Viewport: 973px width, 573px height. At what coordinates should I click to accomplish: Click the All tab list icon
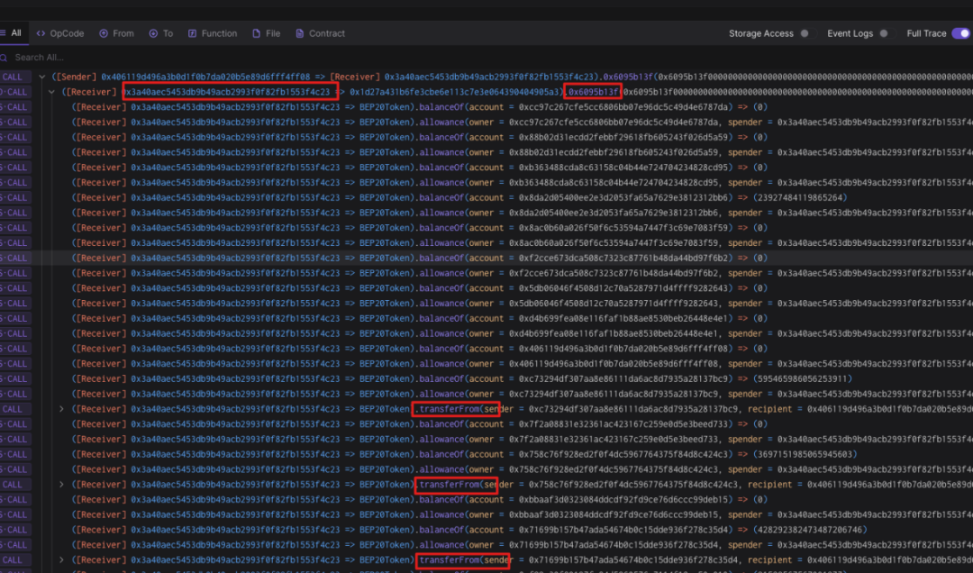point(3,33)
